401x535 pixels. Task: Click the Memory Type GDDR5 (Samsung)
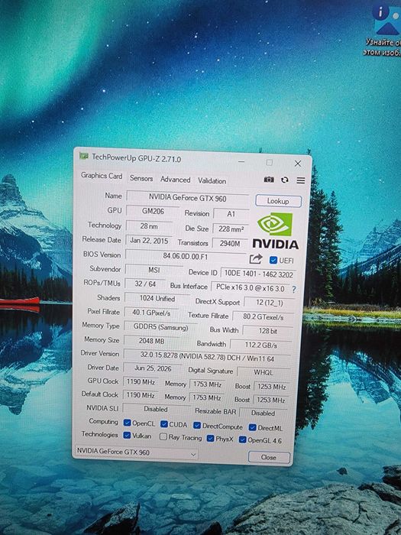[x=160, y=327]
